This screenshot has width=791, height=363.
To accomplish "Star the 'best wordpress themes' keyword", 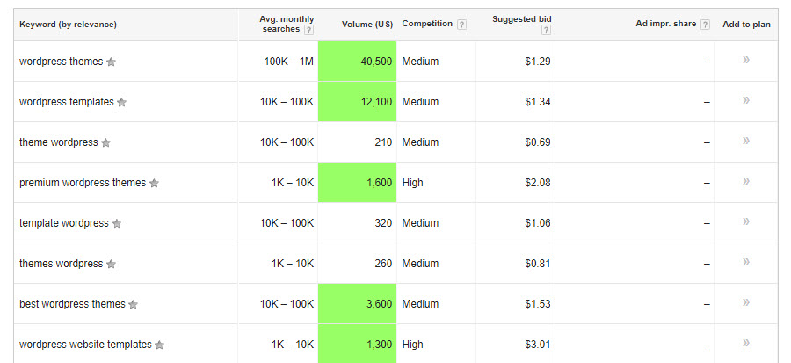I will [134, 304].
